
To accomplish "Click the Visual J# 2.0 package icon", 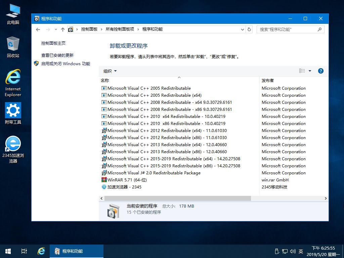I will (104, 173).
